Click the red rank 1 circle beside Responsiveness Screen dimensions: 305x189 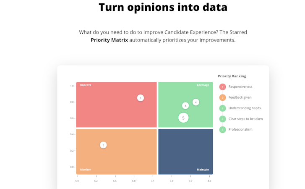(222, 87)
